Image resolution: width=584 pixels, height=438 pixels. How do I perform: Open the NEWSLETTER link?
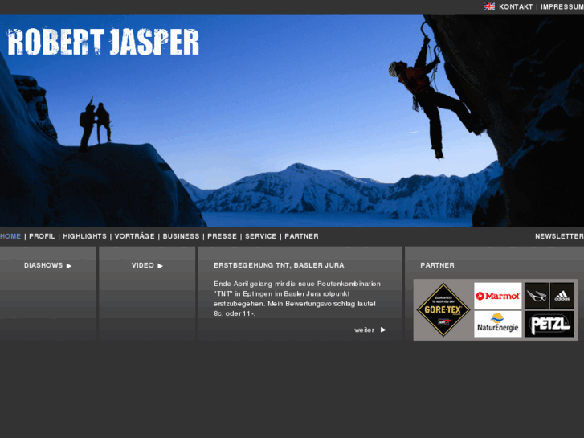(x=559, y=236)
